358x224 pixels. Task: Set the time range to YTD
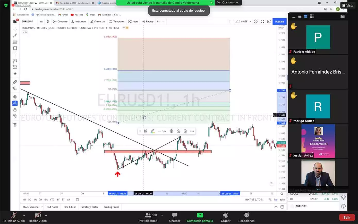pyautogui.click(x=52, y=200)
